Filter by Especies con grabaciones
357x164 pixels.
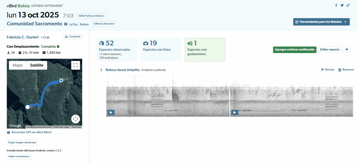(205, 49)
